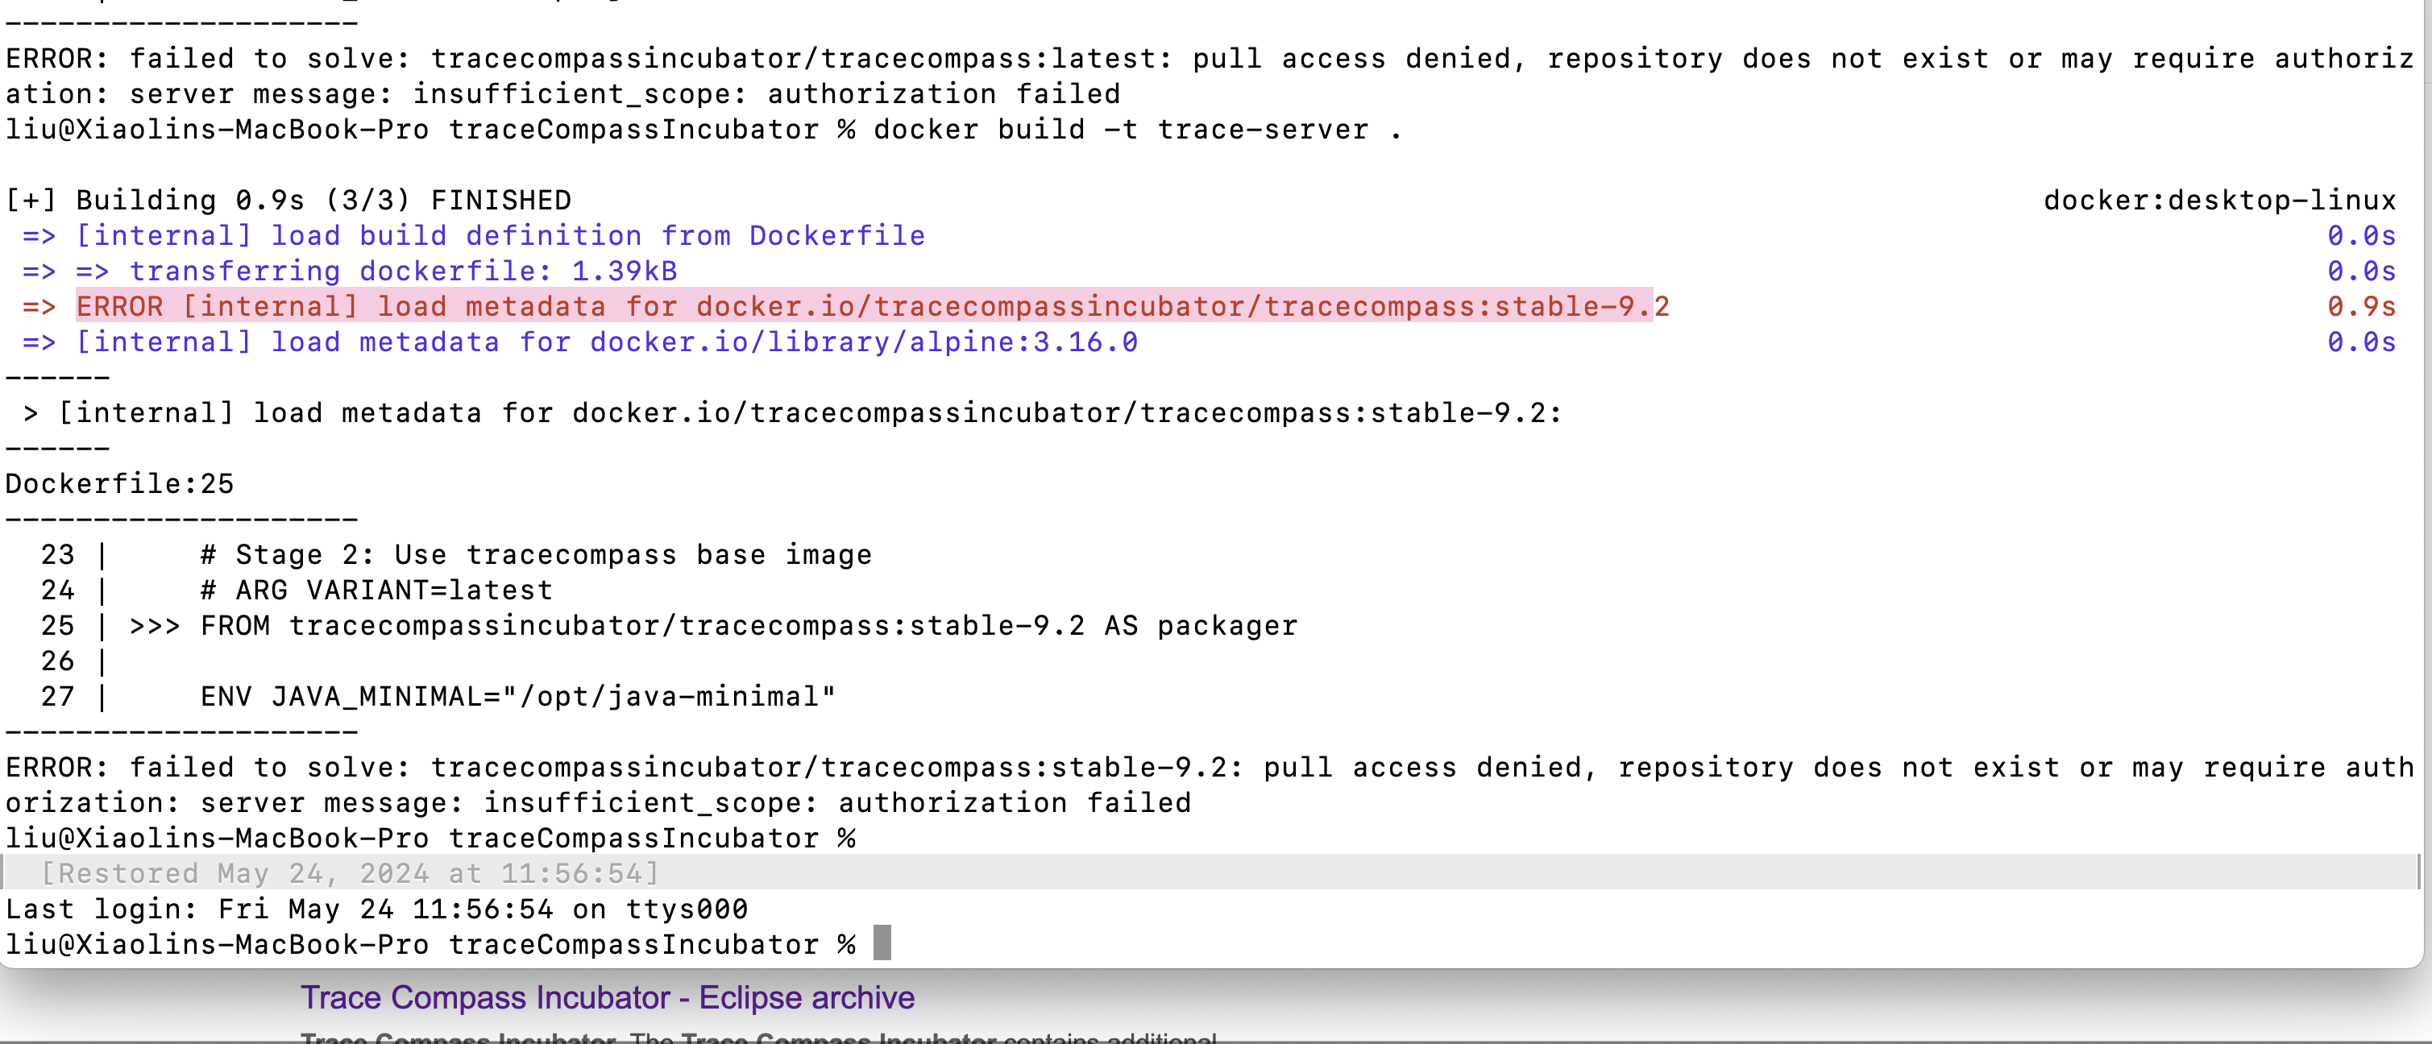Click the Dockerfile:25 reference text
2432x1044 pixels.
point(120,483)
